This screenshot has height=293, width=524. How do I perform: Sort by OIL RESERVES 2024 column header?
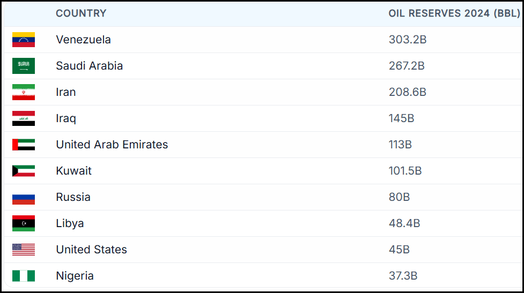tap(454, 13)
